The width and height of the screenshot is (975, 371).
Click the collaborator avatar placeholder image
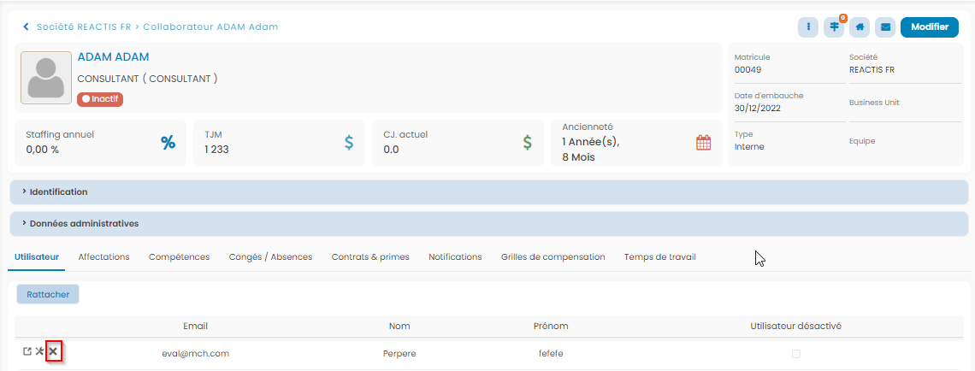(x=46, y=78)
